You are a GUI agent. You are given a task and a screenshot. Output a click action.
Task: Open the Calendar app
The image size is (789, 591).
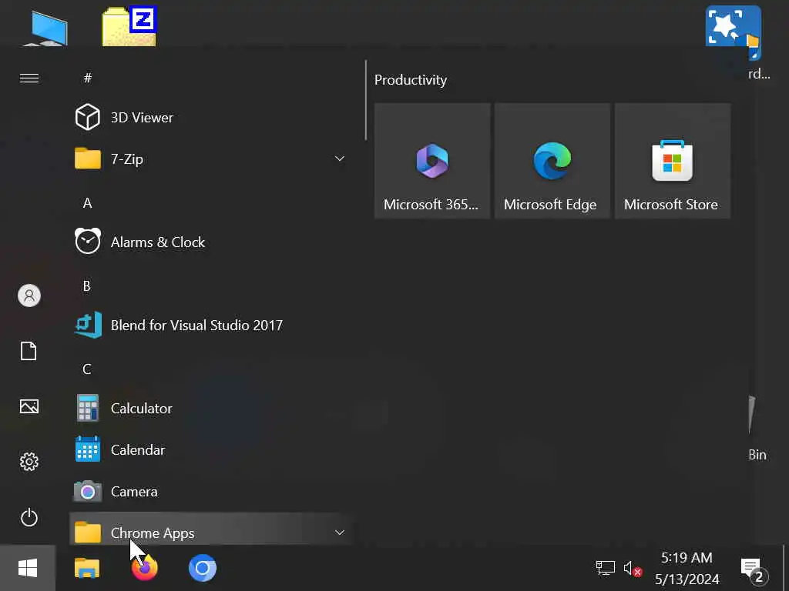(x=210, y=449)
